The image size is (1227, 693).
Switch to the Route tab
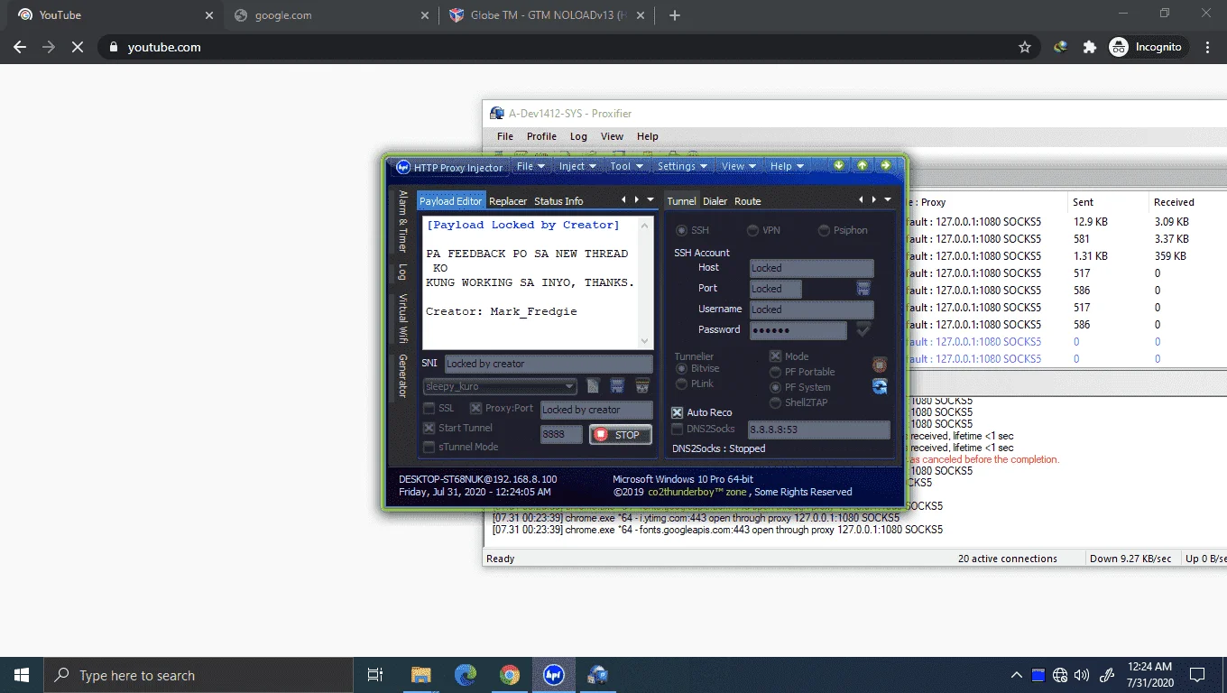(747, 201)
